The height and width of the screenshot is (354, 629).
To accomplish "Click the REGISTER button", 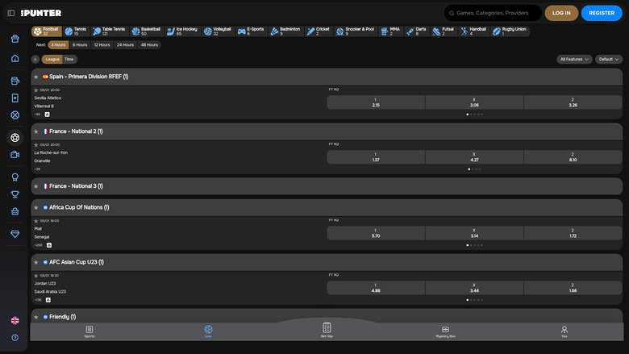I will click(602, 13).
